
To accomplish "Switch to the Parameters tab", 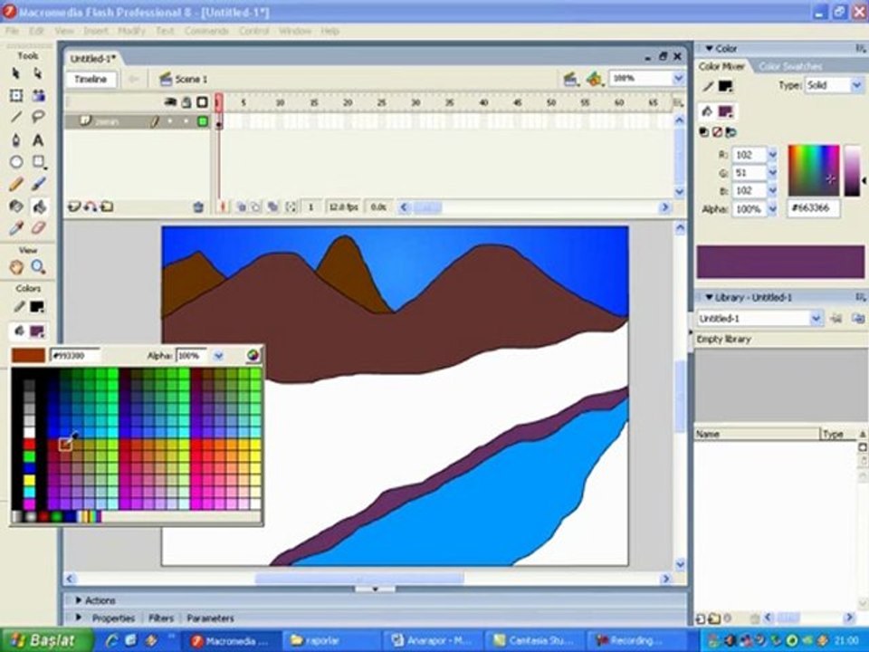I will point(210,618).
